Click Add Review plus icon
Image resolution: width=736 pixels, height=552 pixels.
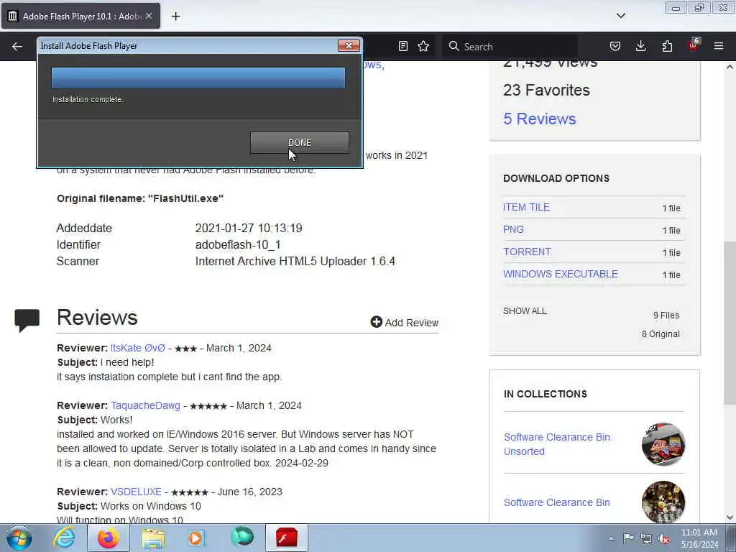click(x=376, y=321)
